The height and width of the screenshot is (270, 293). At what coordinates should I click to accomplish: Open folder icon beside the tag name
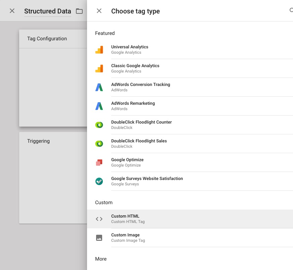click(x=79, y=11)
